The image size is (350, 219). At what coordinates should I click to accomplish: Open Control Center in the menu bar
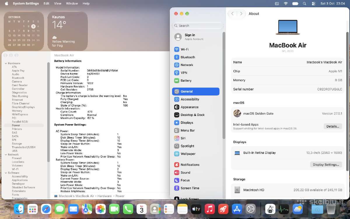click(314, 4)
